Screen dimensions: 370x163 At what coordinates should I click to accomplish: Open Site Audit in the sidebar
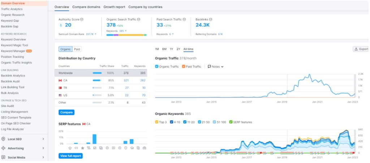coord(8,106)
